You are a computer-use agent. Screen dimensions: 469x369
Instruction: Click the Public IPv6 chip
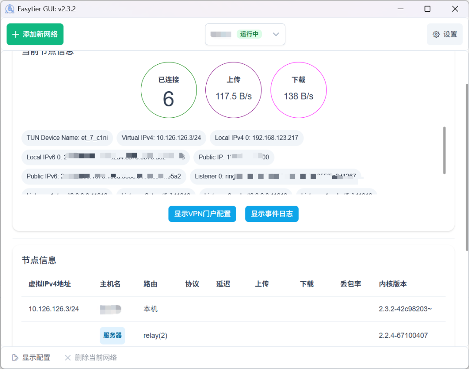tap(104, 176)
